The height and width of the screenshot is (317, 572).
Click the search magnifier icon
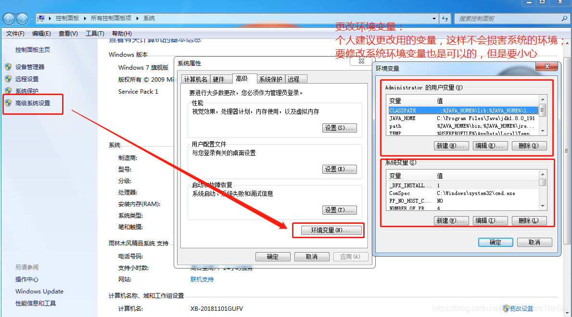click(x=565, y=18)
